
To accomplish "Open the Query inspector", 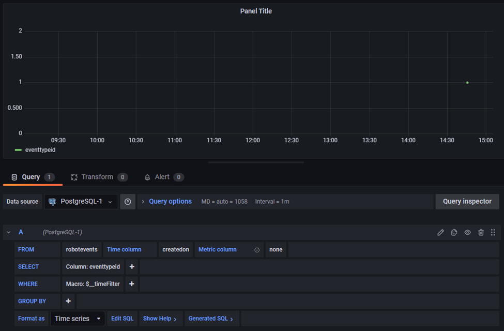I will tap(467, 202).
